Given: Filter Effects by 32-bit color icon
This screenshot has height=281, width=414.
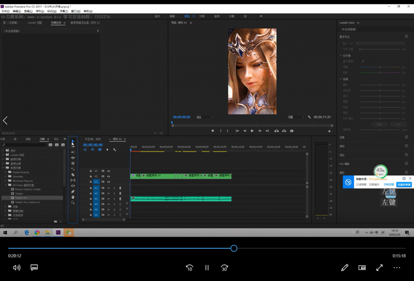Looking at the screenshot, I should [x=57, y=145].
